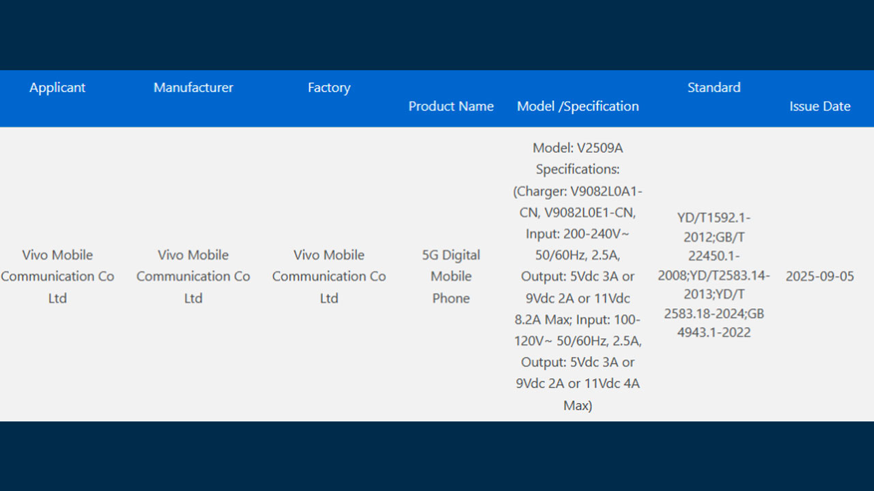Click the Applicant column header

57,87
